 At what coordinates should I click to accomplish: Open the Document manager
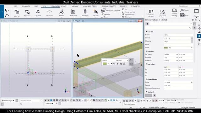151,13
